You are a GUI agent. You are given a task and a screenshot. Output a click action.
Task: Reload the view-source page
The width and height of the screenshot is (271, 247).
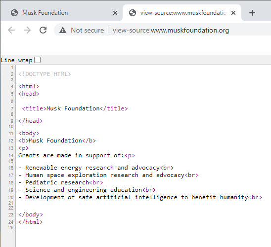(43, 30)
